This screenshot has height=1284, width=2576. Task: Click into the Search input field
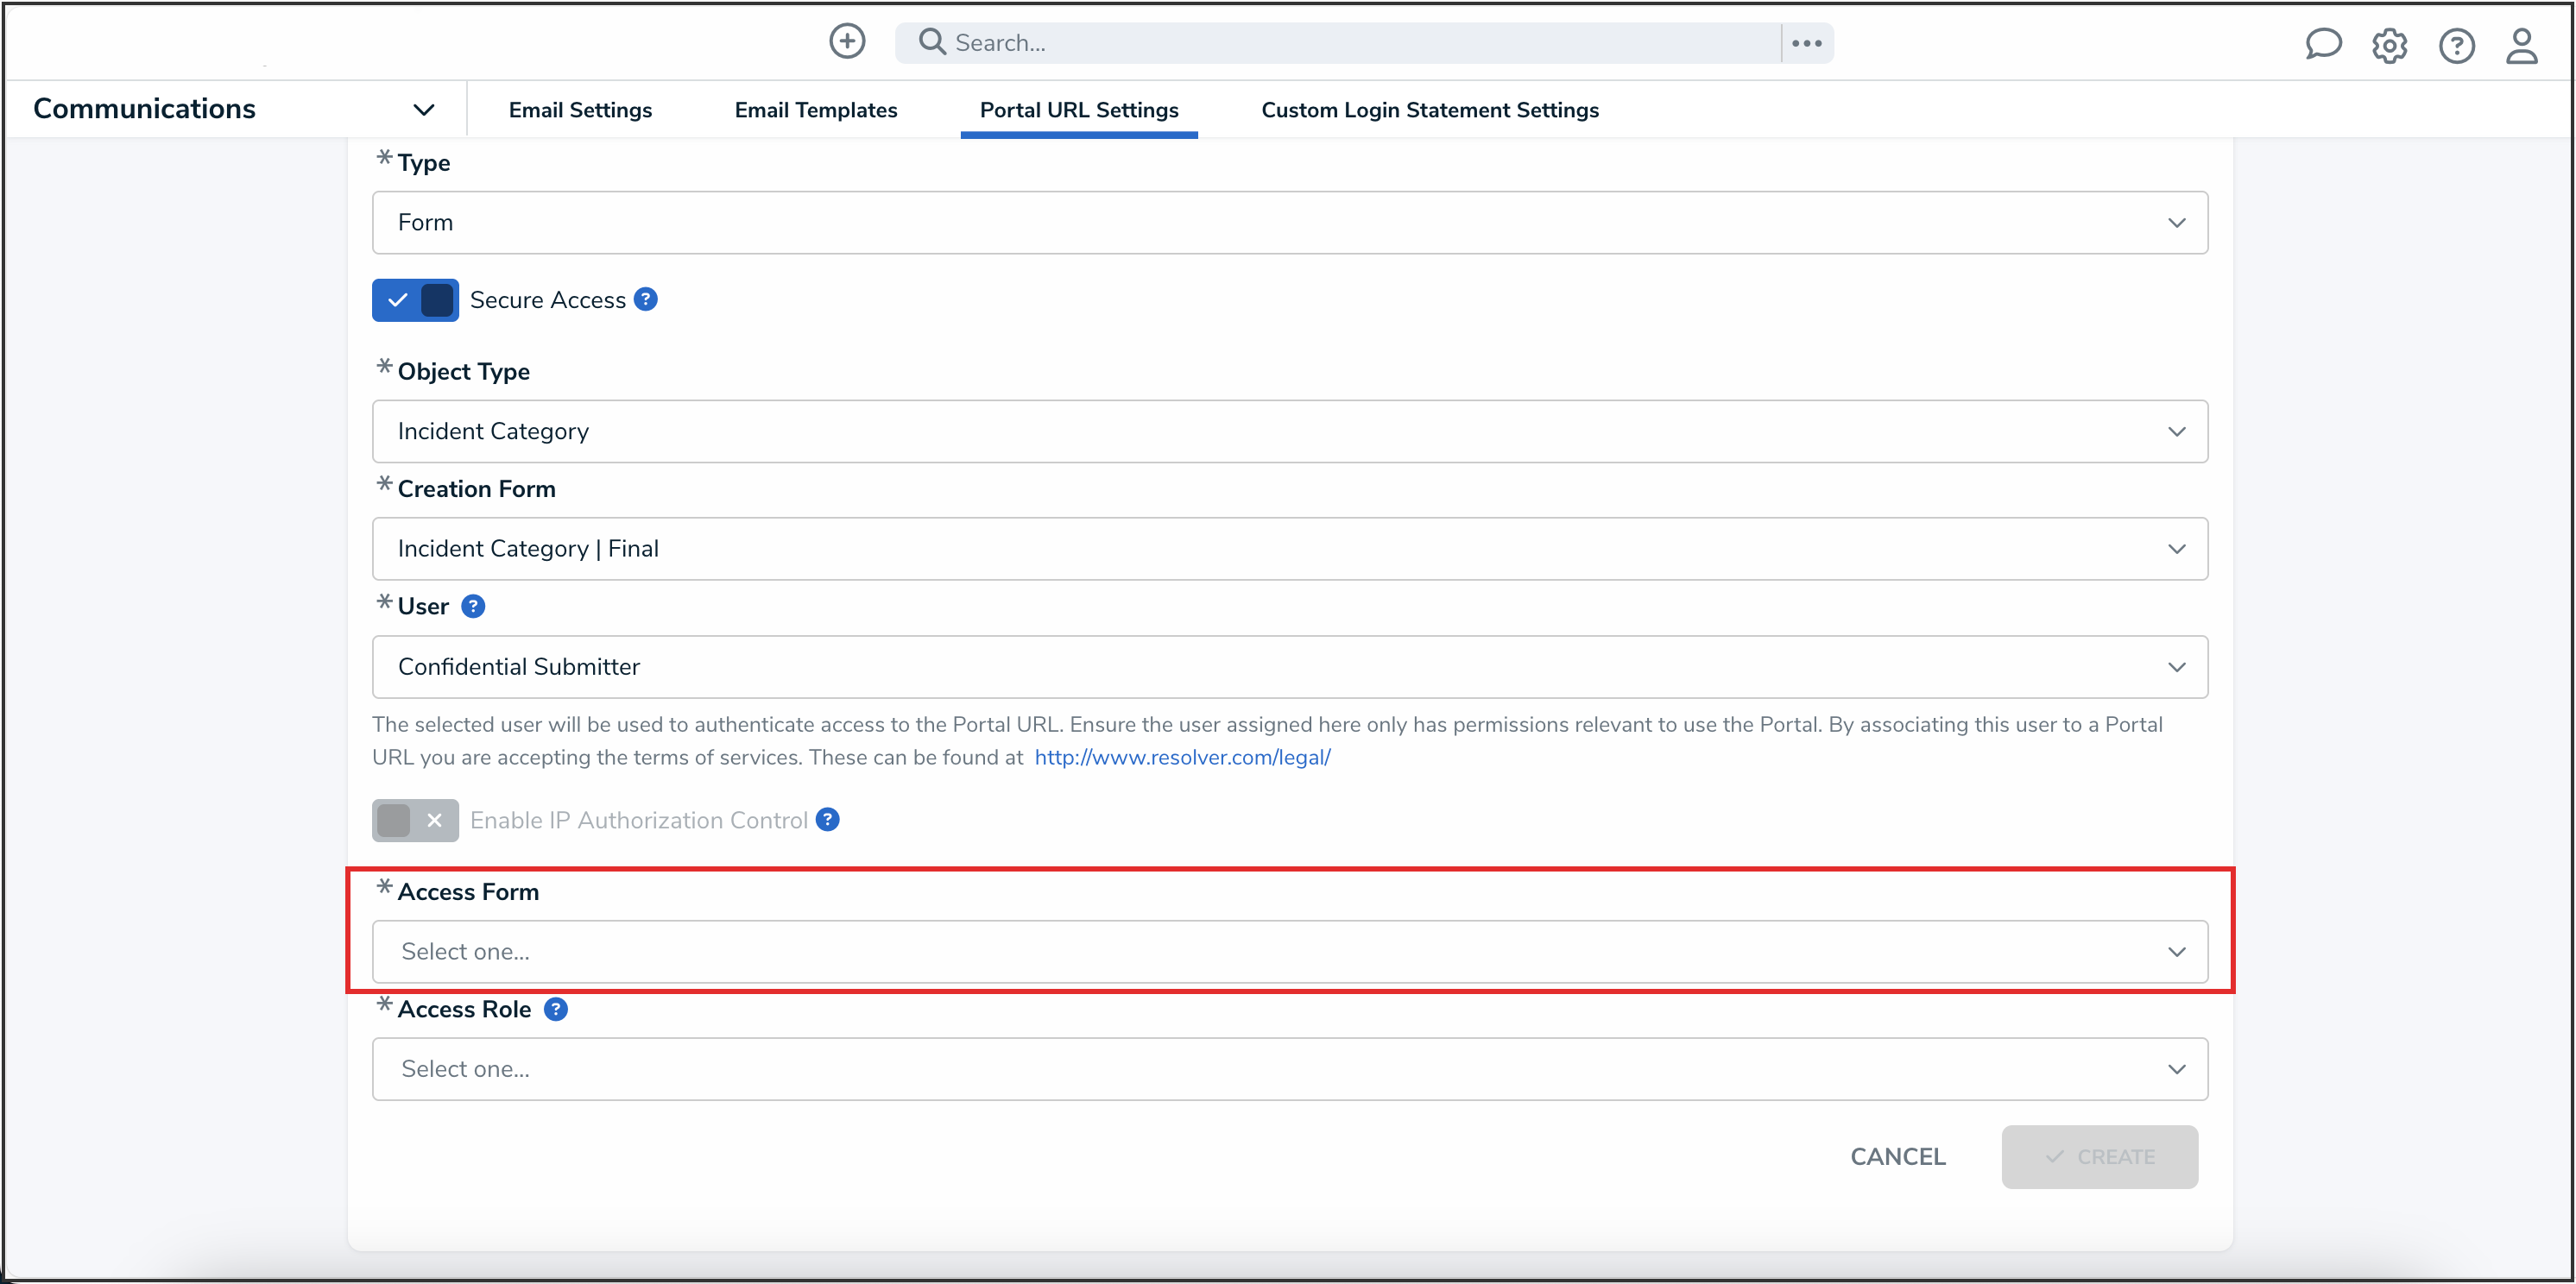pyautogui.click(x=1350, y=43)
